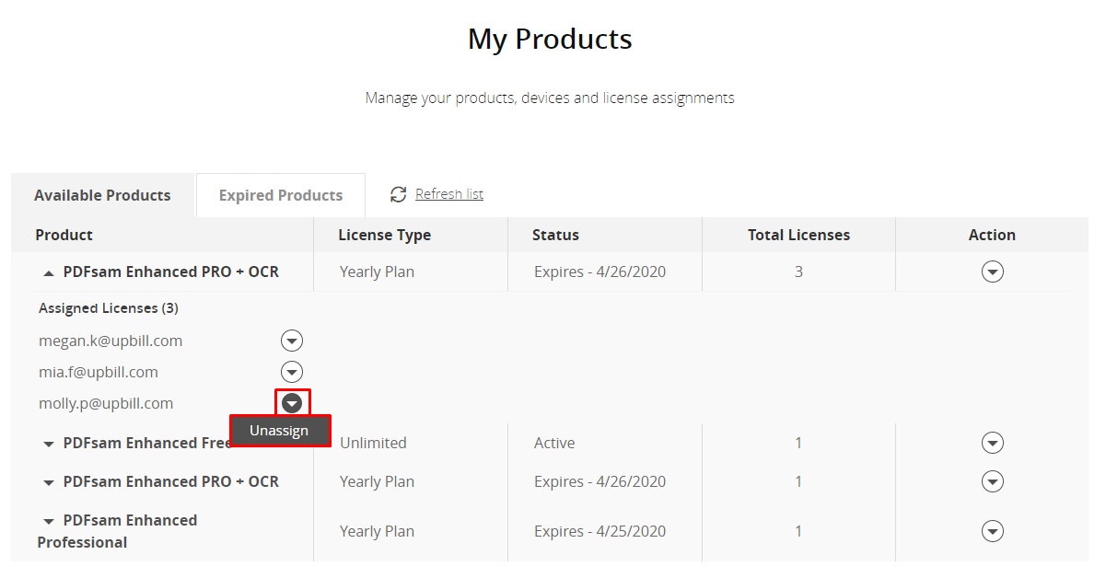Select the molly.p@upbill.com email
Image resolution: width=1106 pixels, height=578 pixels.
point(106,403)
